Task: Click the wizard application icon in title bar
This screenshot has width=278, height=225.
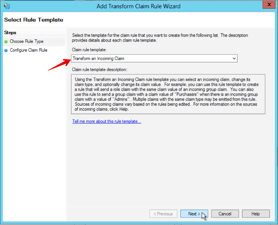Action: pos(7,6)
